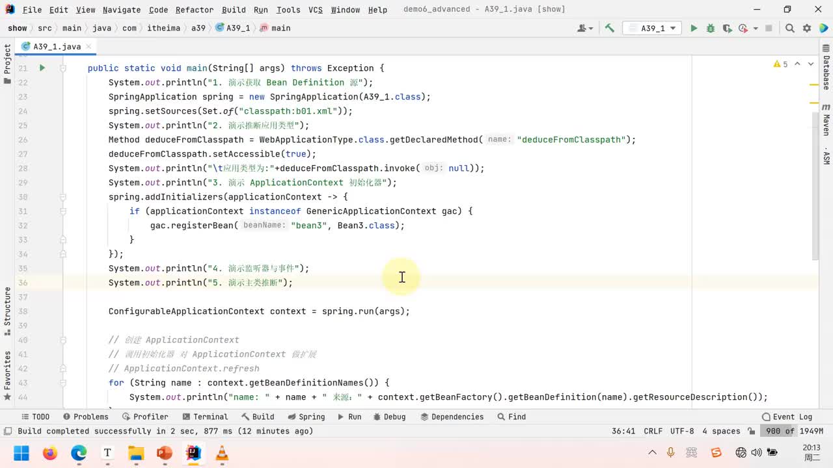Open the Spring tool window
Screen dimensions: 833x468
pyautogui.click(x=306, y=417)
